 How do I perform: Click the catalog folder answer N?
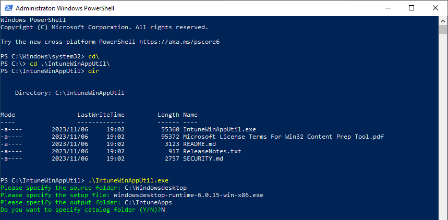point(163,210)
